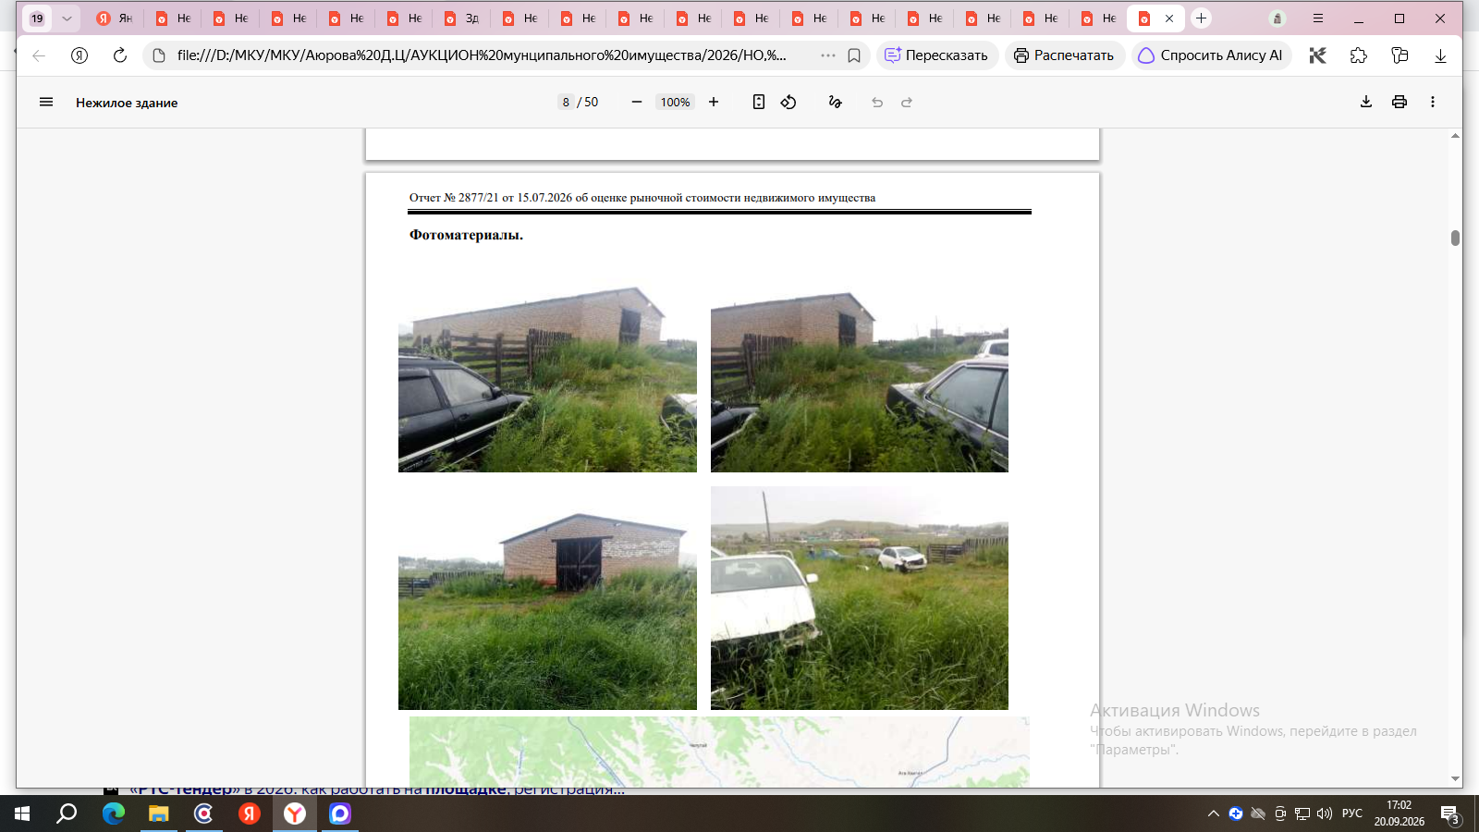Image resolution: width=1479 pixels, height=832 pixels.
Task: Show hidden system tray icons chevron
Action: click(1214, 814)
